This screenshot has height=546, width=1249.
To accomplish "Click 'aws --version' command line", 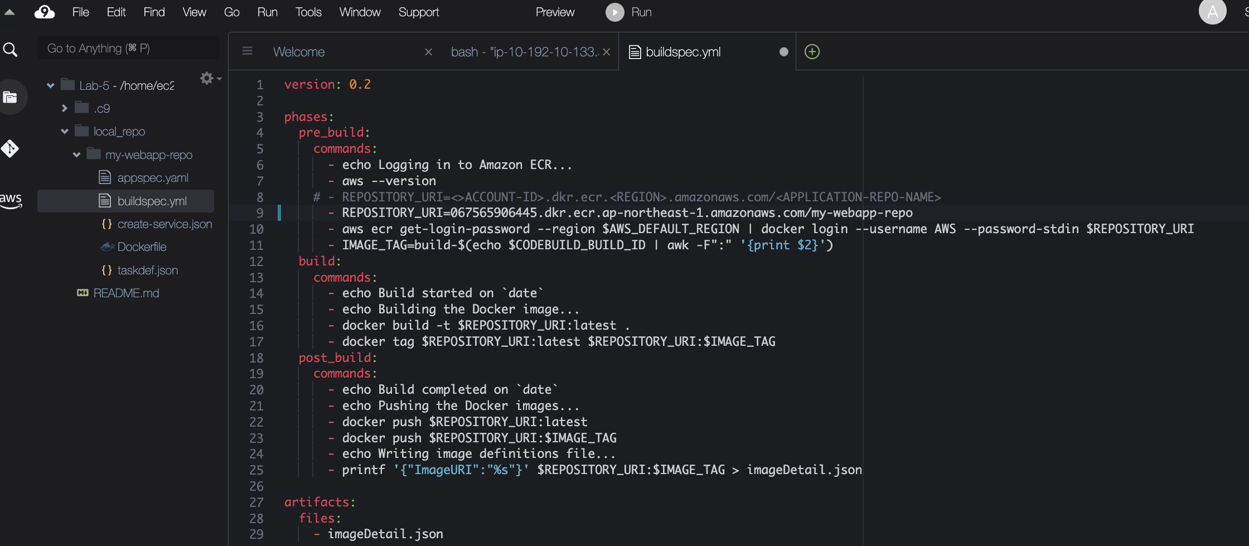I will pyautogui.click(x=389, y=181).
